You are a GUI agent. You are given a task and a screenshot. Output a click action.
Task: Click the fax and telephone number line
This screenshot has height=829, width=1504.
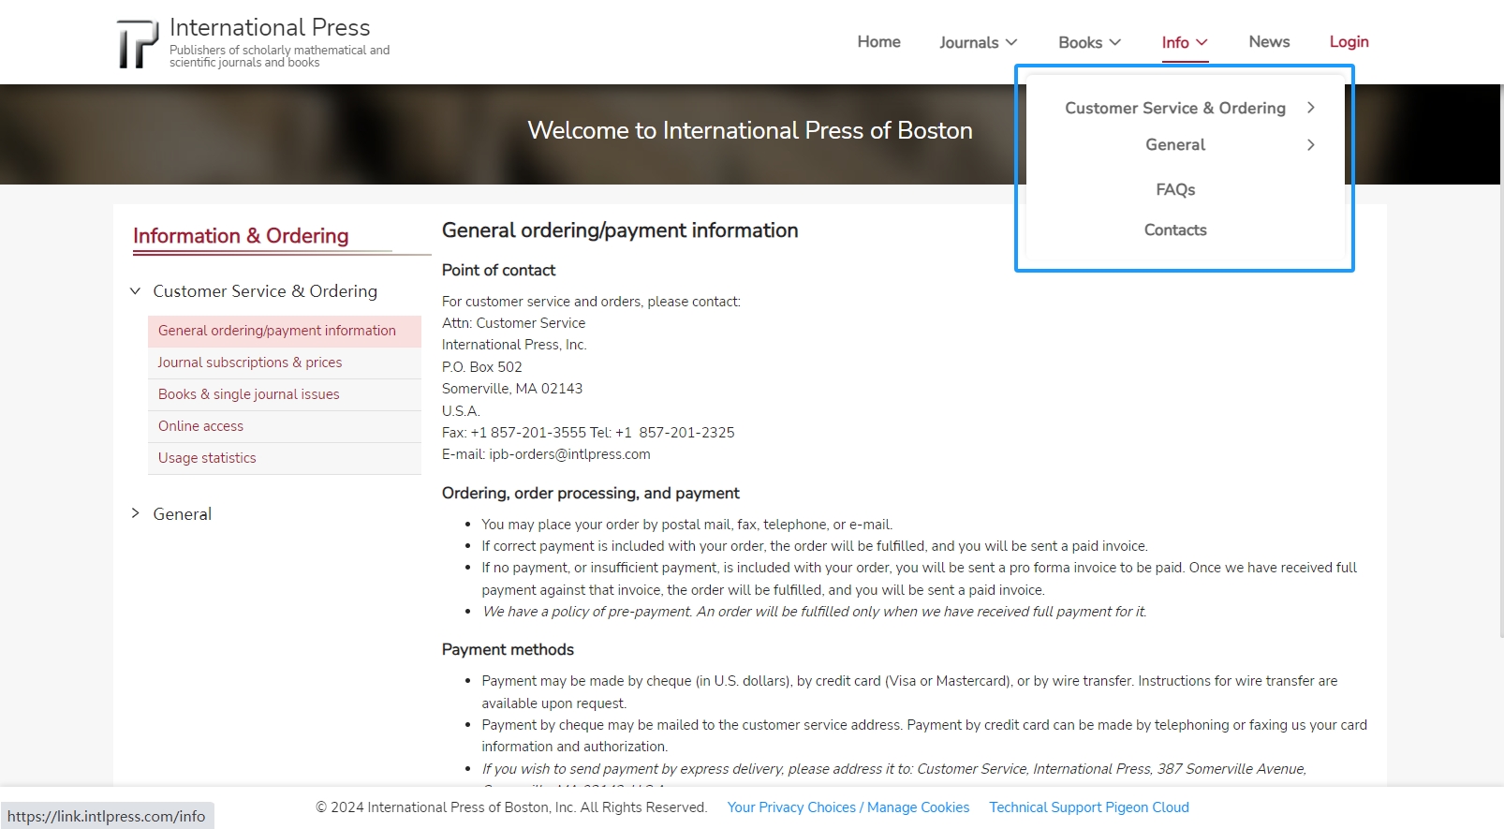pyautogui.click(x=588, y=433)
